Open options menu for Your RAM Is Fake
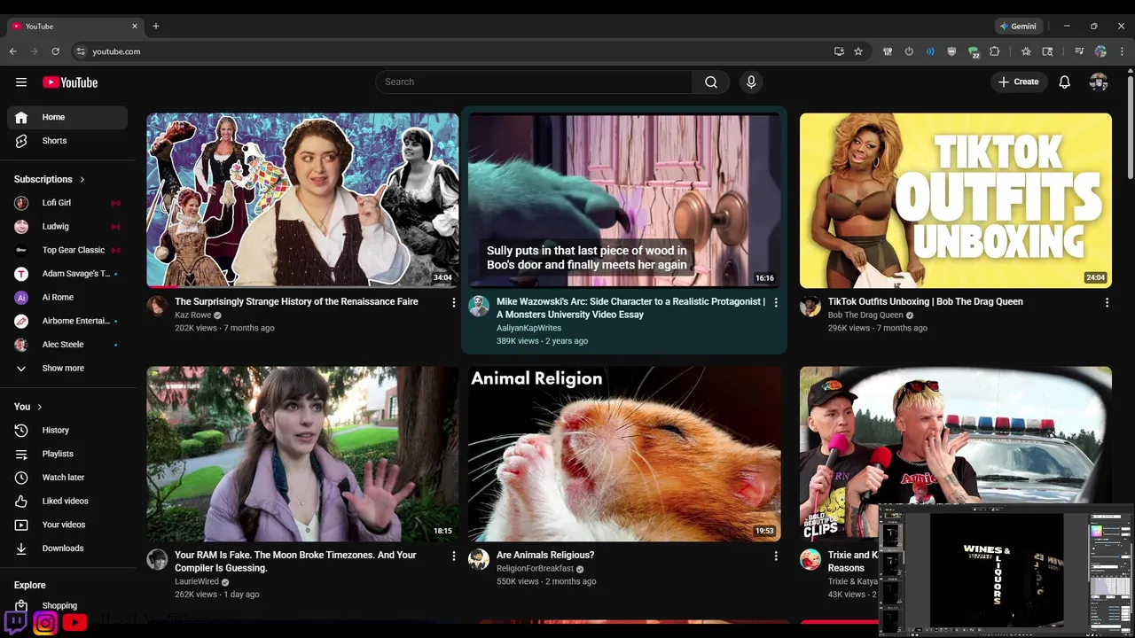 454,556
